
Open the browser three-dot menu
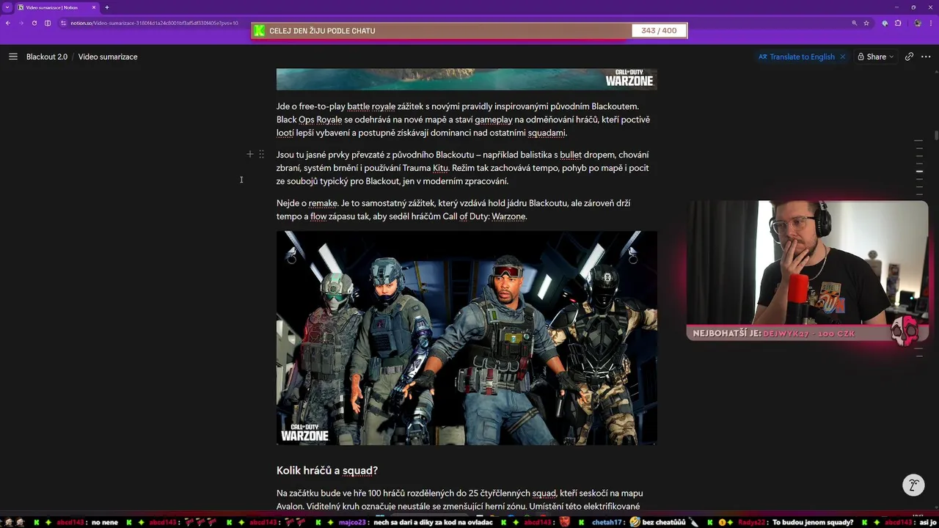click(930, 23)
